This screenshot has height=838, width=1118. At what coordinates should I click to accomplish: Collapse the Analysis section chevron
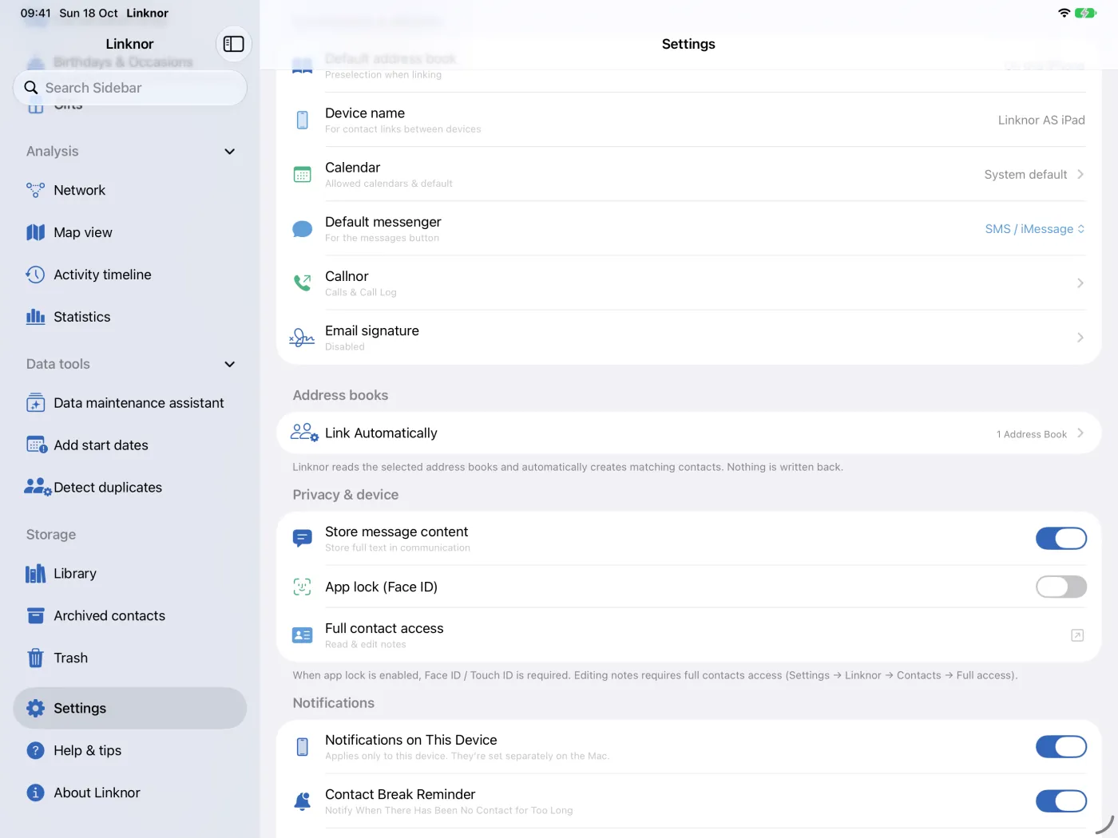[230, 152]
